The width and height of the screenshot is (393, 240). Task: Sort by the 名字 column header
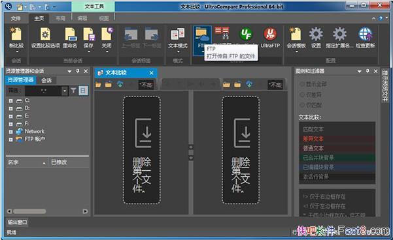[x=27, y=162]
